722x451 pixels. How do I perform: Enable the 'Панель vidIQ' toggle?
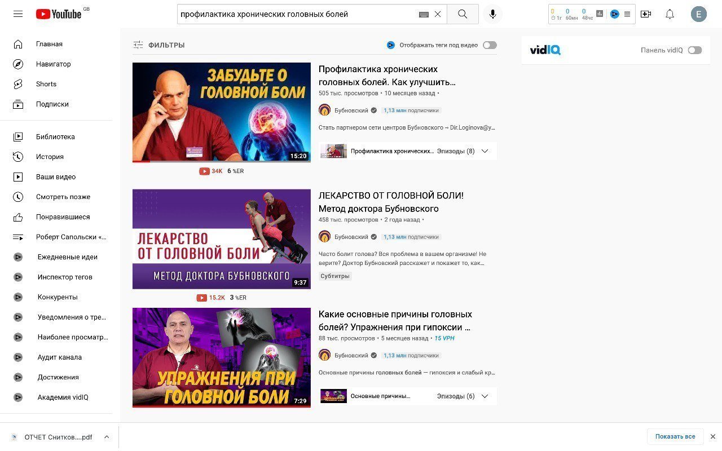695,50
